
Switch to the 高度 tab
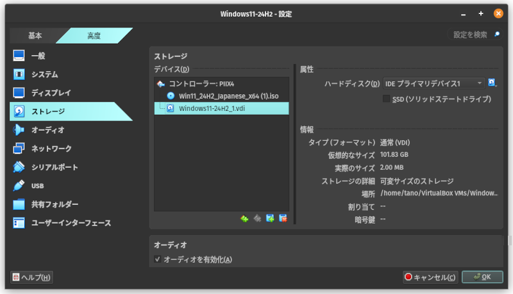pos(93,36)
